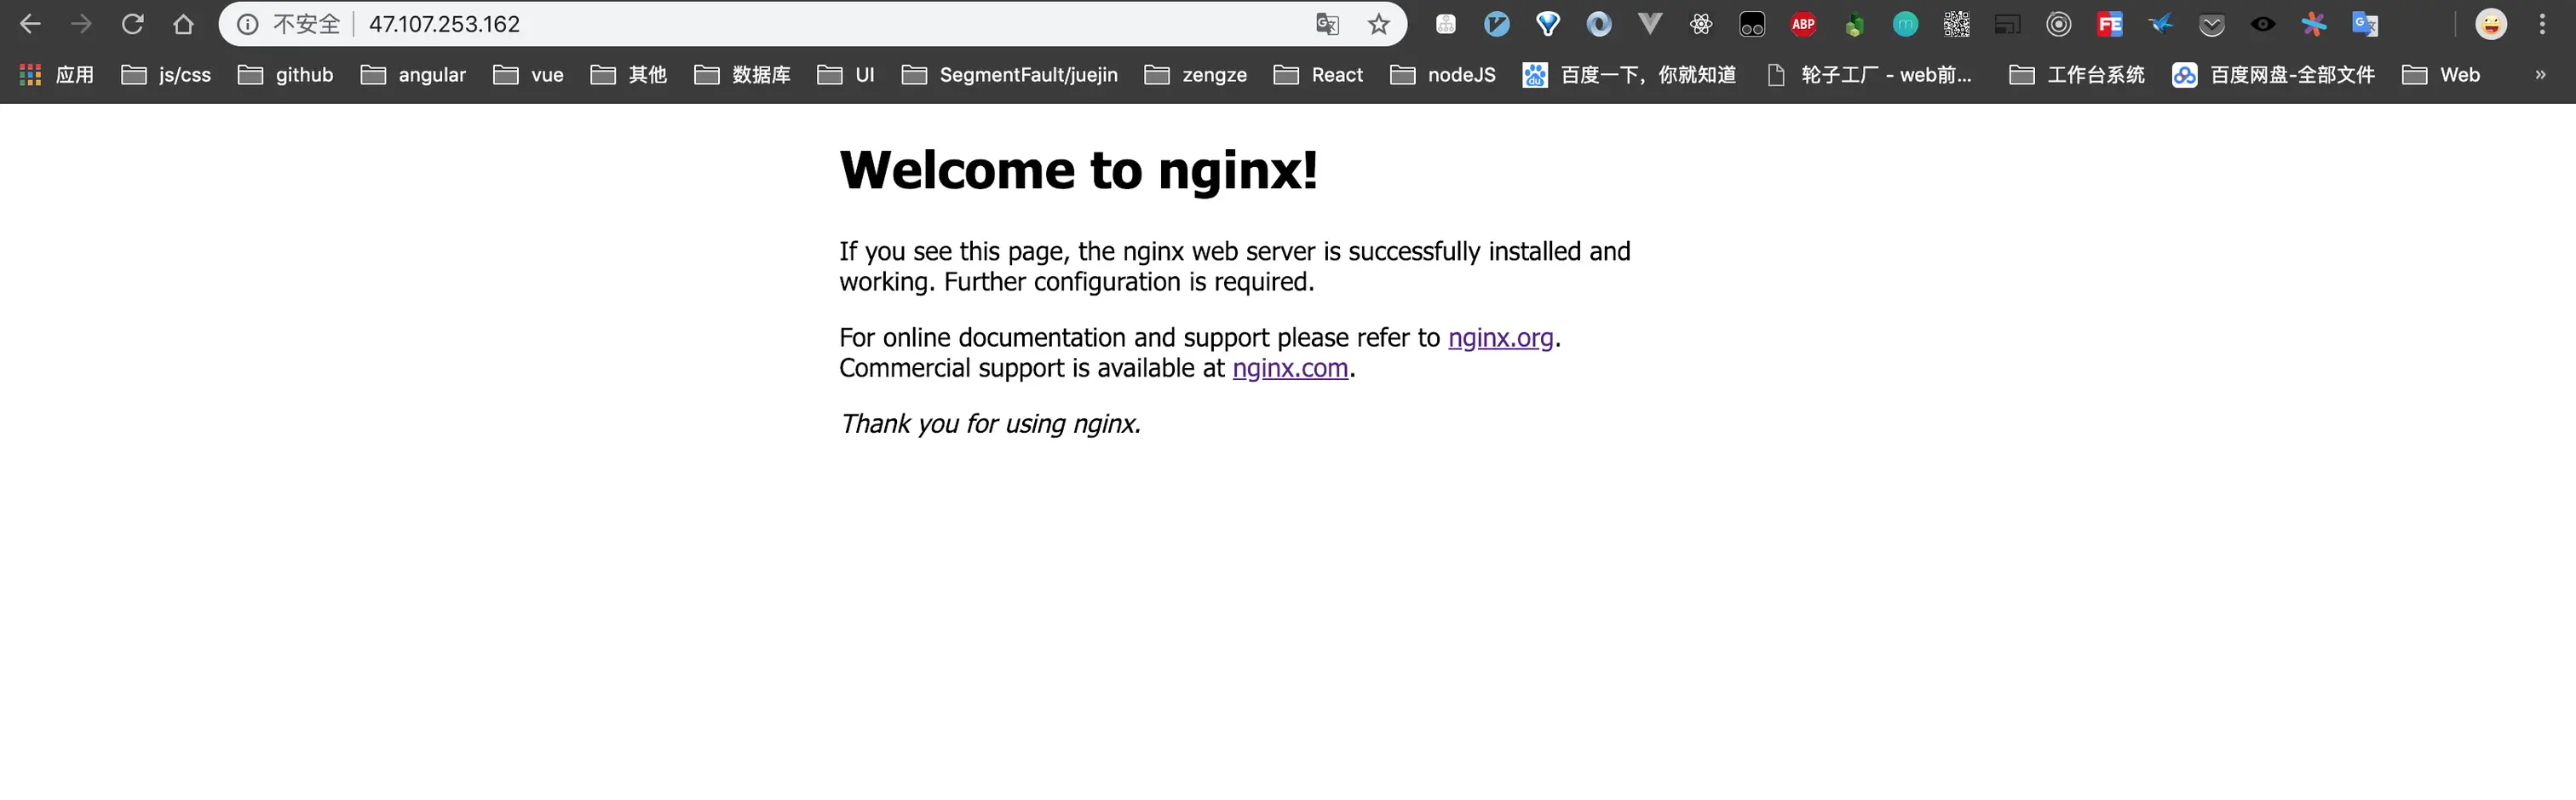Open the blue bird extension

2161,24
